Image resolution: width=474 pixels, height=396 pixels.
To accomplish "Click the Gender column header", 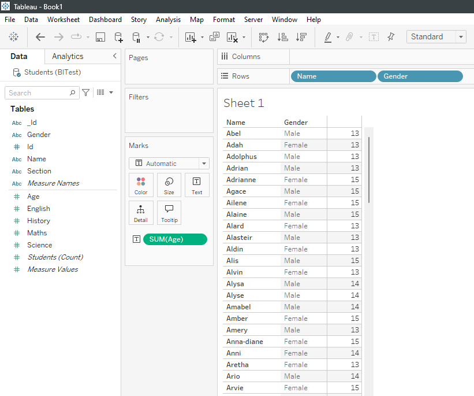I will coord(296,123).
